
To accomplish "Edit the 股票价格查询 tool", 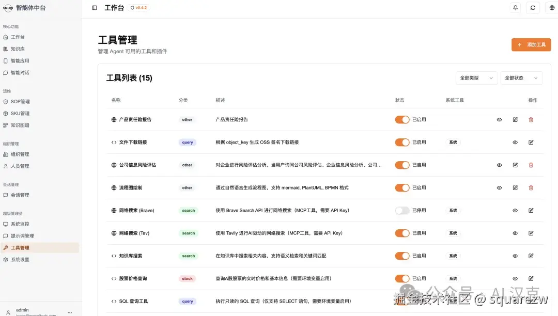I will (x=531, y=279).
